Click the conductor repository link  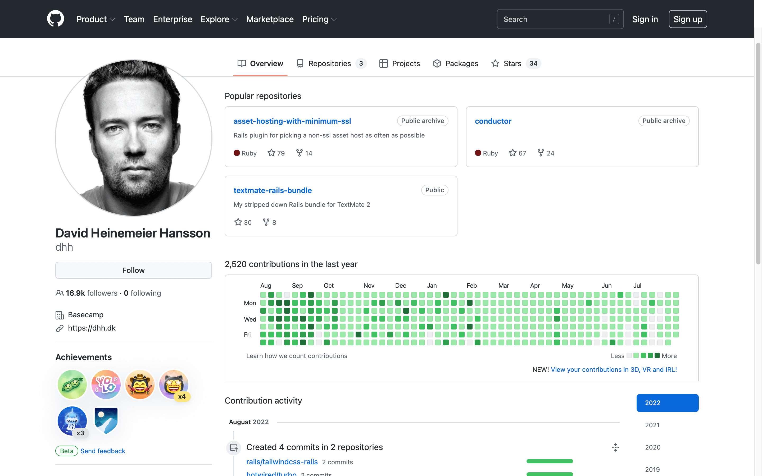pyautogui.click(x=493, y=121)
